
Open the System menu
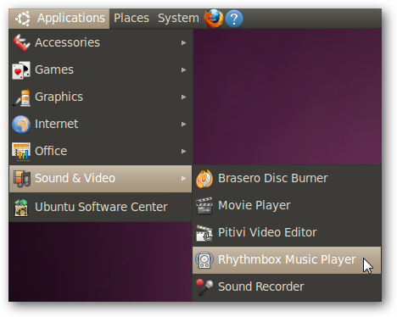pyautogui.click(x=178, y=19)
